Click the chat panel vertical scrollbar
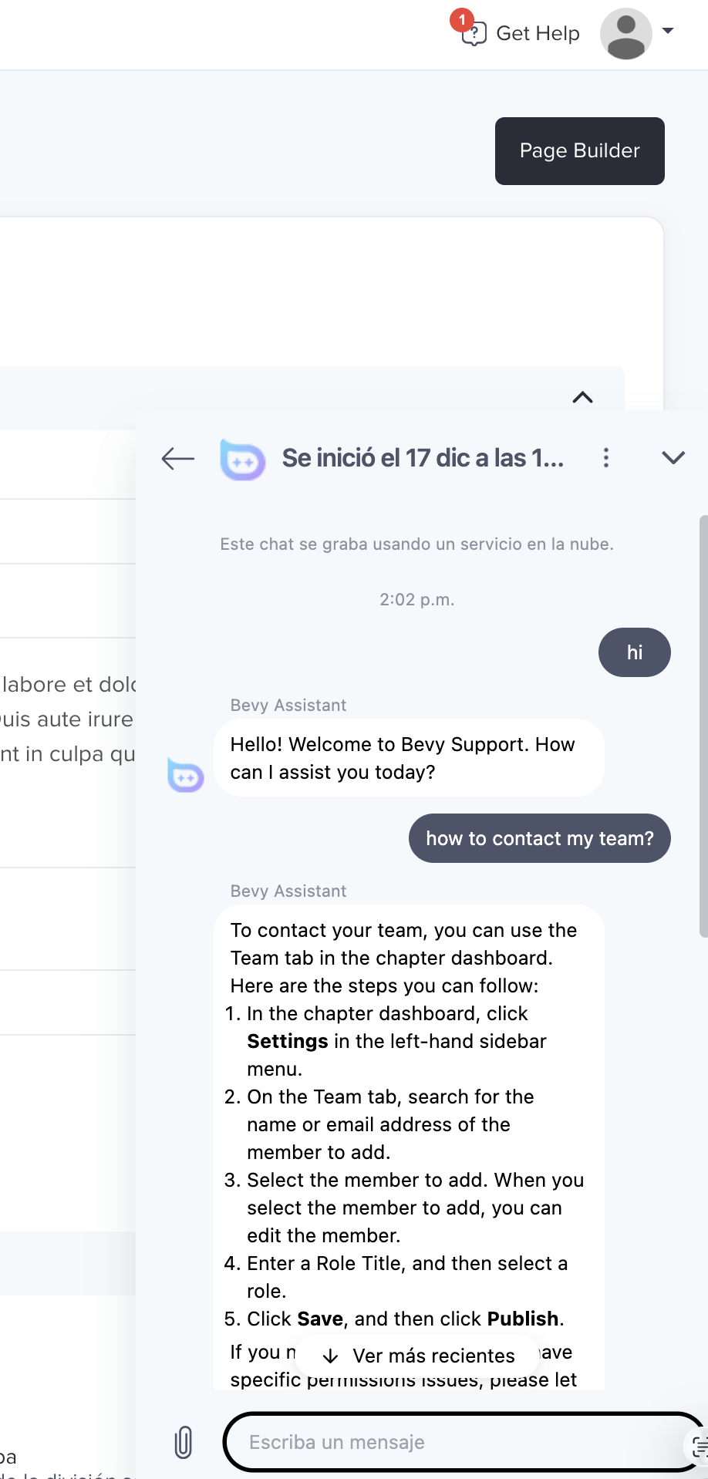The width and height of the screenshot is (708, 1479). [703, 725]
